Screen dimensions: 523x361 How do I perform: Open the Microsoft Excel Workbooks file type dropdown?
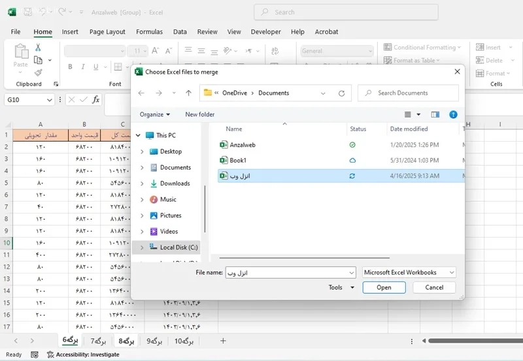409,272
